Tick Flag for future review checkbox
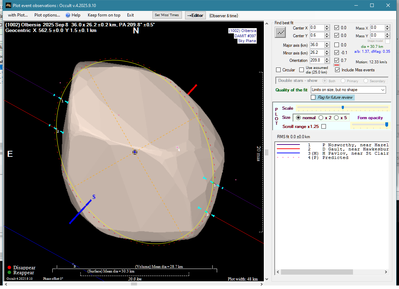The width and height of the screenshot is (399, 289). pyautogui.click(x=313, y=97)
